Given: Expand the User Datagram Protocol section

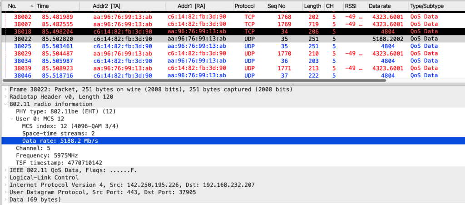Looking at the screenshot, I should click(5, 192).
